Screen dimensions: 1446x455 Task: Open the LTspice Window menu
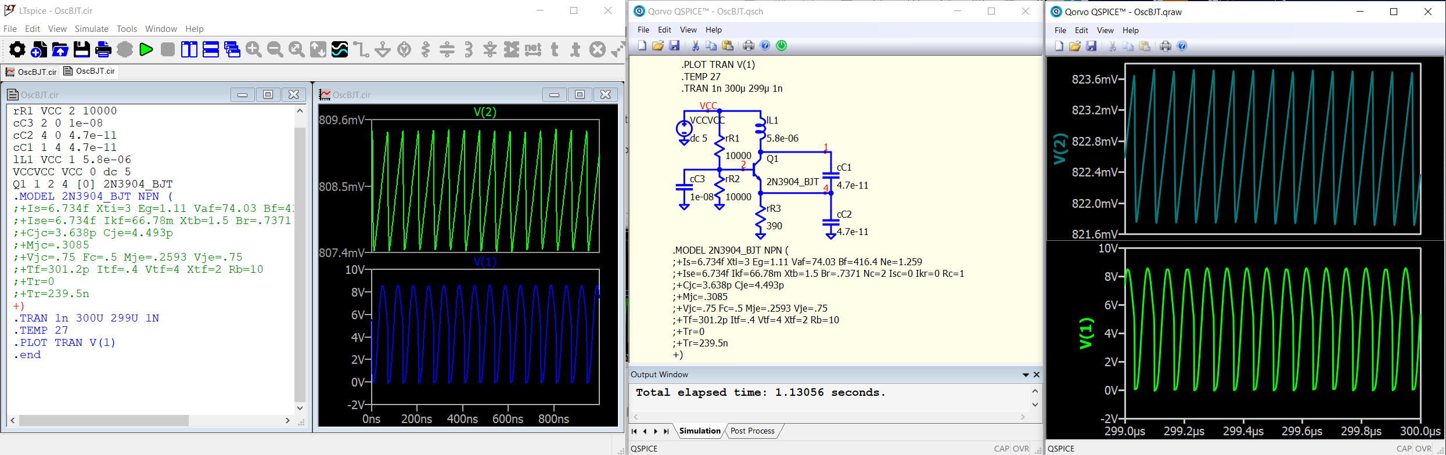[161, 29]
